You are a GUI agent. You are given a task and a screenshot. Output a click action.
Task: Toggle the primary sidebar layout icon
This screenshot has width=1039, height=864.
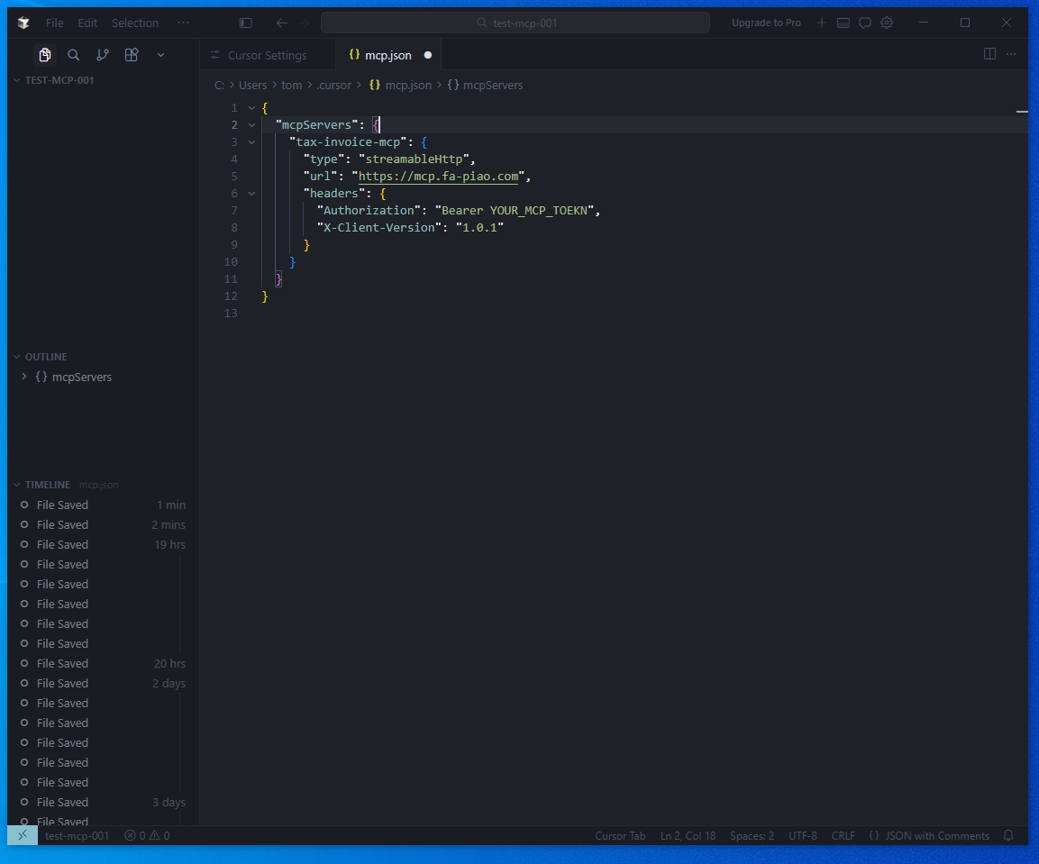pyautogui.click(x=245, y=23)
